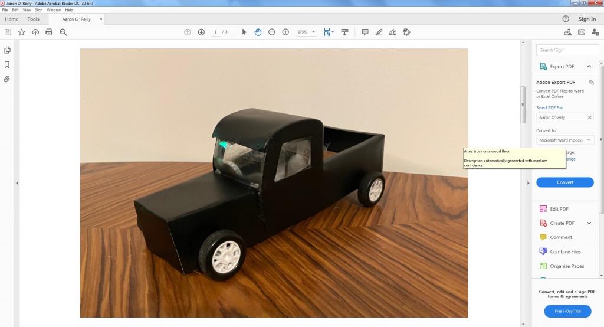Click the share with others person icon
This screenshot has width=604, height=327.
[x=596, y=32]
